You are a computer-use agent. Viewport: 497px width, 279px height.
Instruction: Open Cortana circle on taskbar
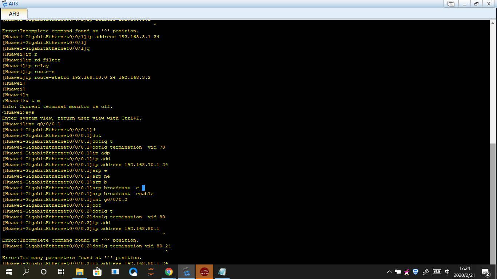pyautogui.click(x=44, y=272)
